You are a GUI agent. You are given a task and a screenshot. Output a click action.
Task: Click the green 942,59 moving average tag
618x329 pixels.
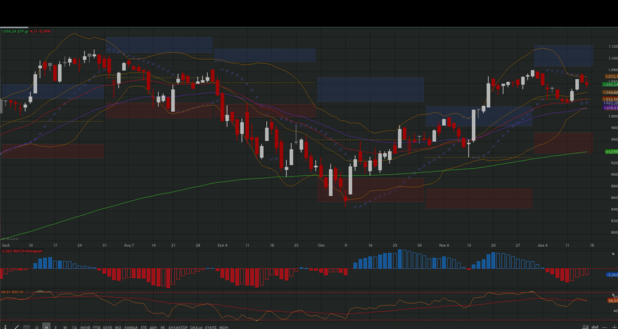pos(611,152)
